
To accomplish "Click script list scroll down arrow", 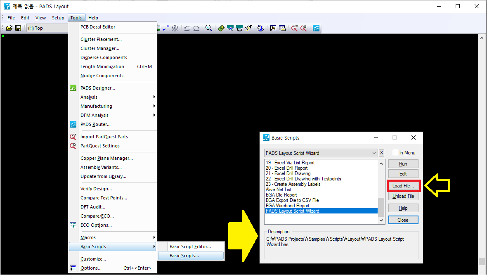I will tap(381, 220).
